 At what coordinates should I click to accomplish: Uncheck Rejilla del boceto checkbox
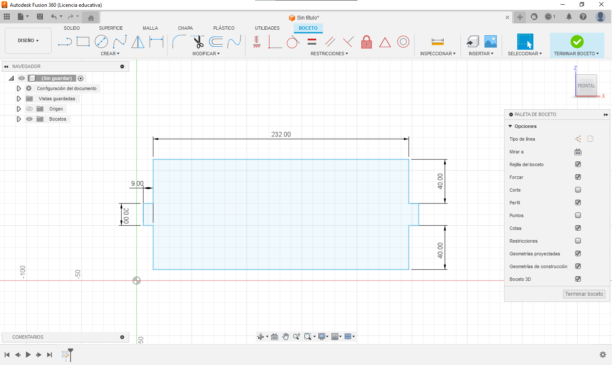tap(578, 164)
